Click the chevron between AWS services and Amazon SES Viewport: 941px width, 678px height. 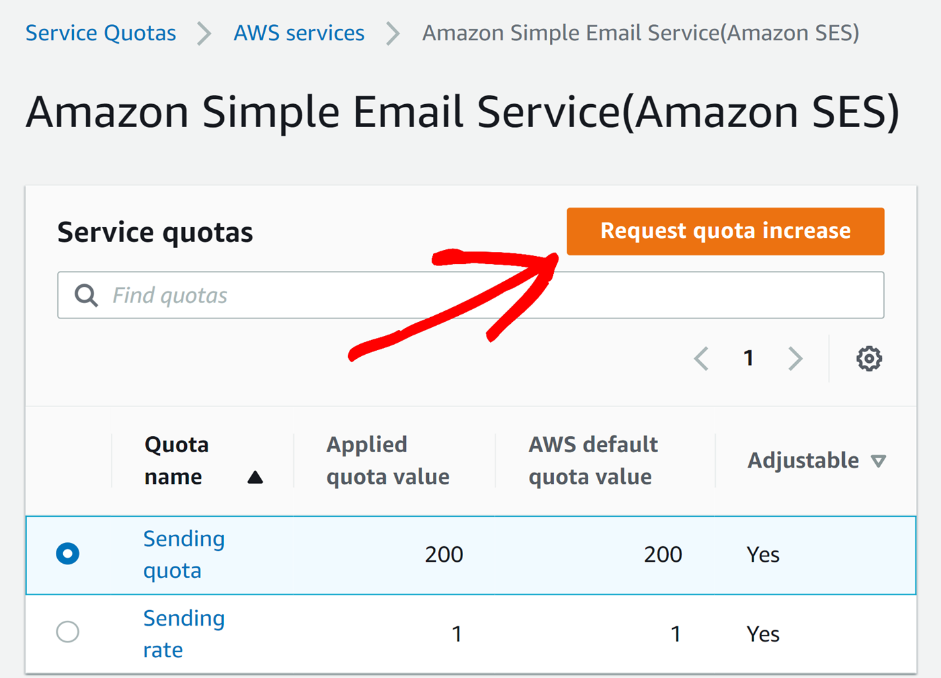tap(392, 33)
